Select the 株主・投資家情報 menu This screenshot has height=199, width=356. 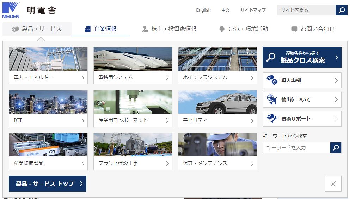pyautogui.click(x=169, y=29)
